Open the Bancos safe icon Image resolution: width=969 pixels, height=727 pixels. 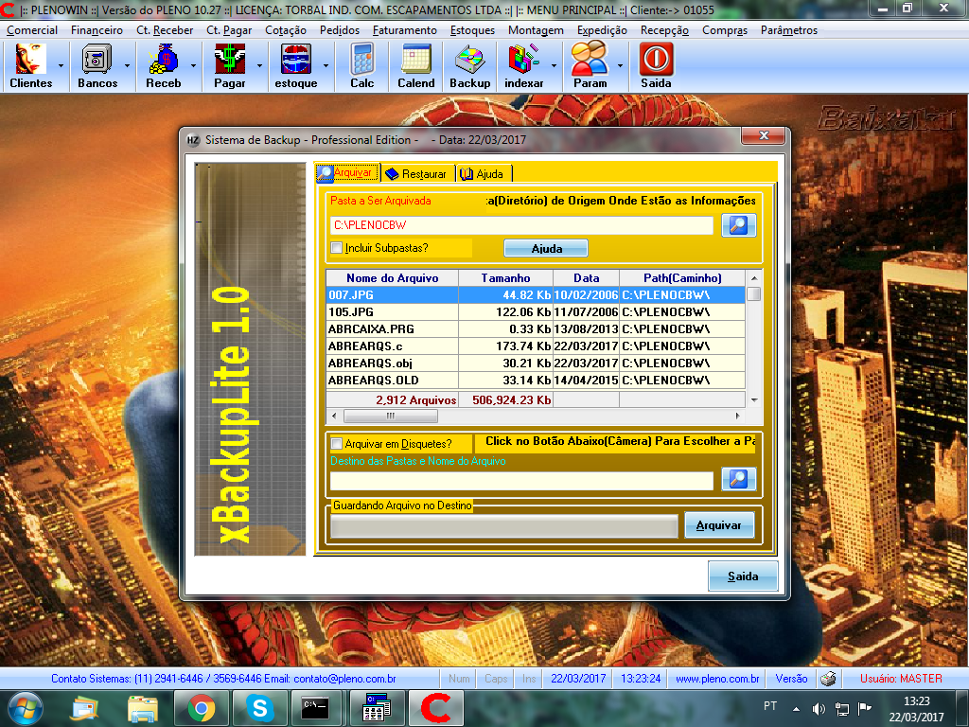coord(97,65)
